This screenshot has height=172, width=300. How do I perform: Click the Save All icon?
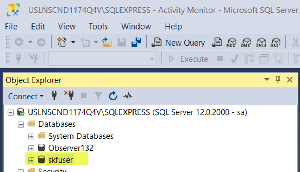click(136, 42)
